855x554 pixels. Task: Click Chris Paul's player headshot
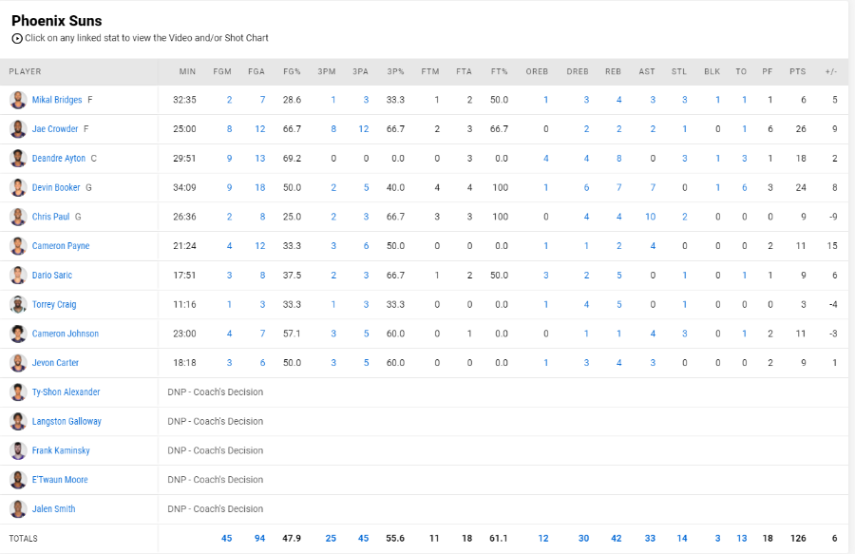18,217
